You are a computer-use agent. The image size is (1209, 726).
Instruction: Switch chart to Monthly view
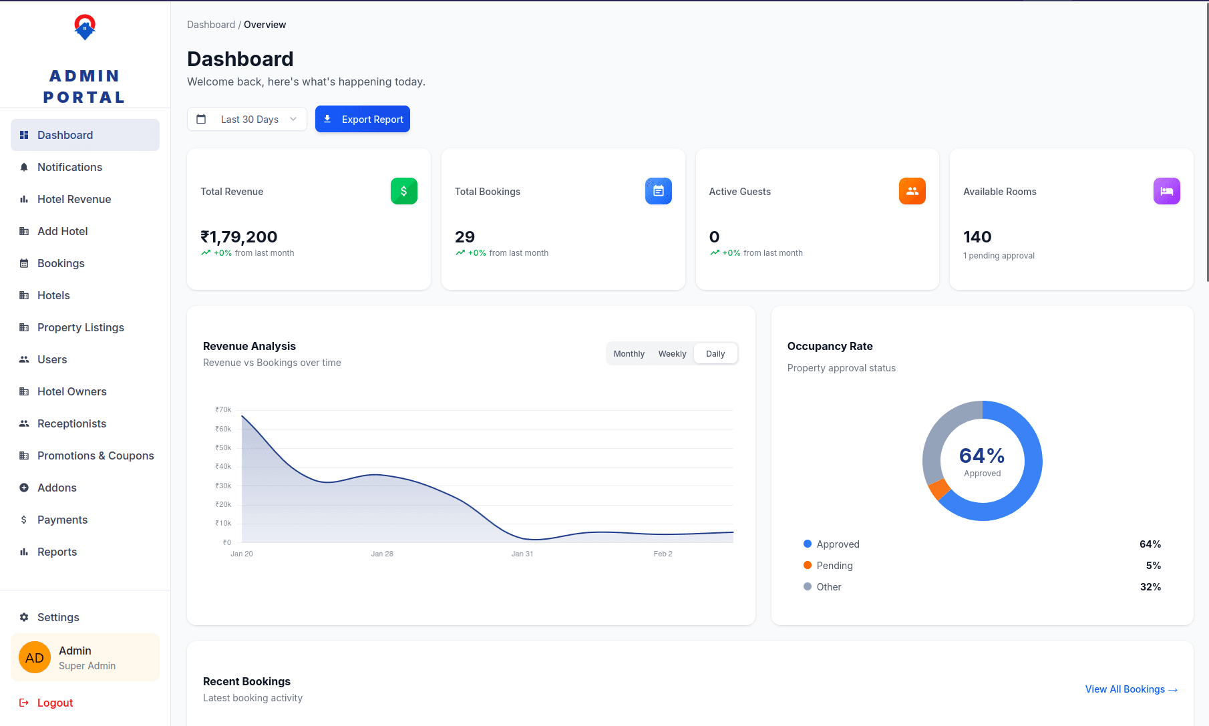point(629,353)
